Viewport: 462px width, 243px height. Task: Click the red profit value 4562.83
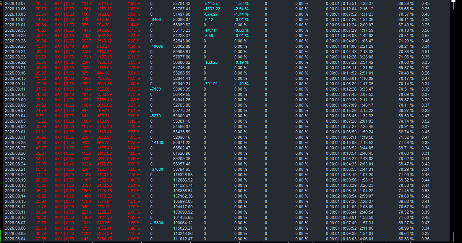104,164
